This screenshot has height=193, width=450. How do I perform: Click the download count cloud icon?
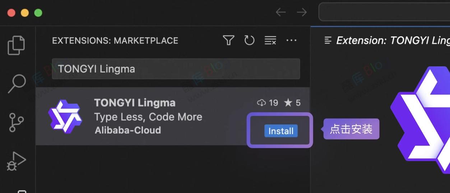pos(261,103)
